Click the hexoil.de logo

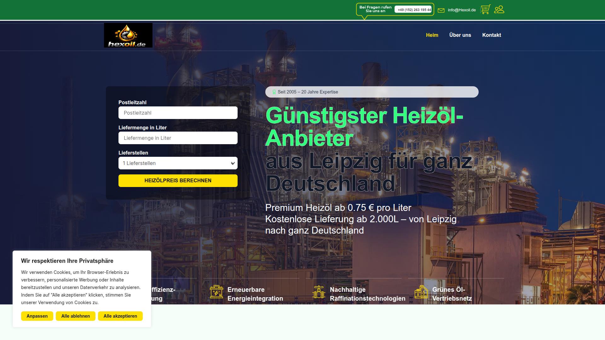[x=128, y=35]
